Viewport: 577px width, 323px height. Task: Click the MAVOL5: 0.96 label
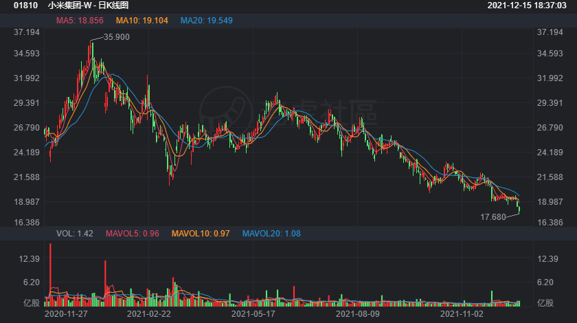click(x=133, y=234)
